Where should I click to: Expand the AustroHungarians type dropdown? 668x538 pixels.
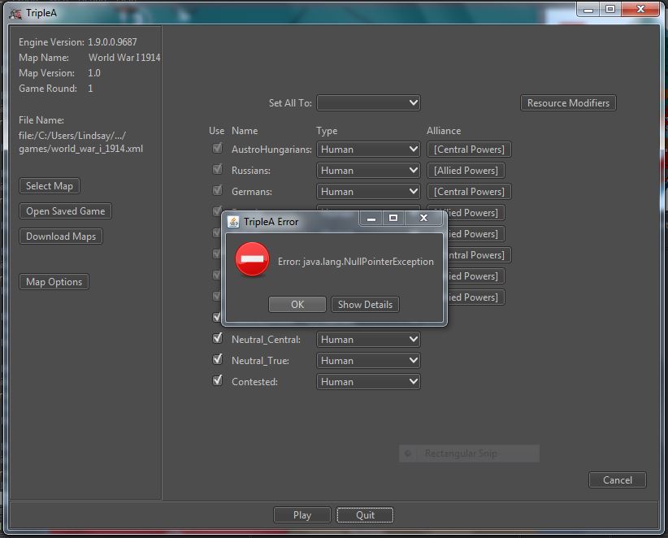coord(368,149)
